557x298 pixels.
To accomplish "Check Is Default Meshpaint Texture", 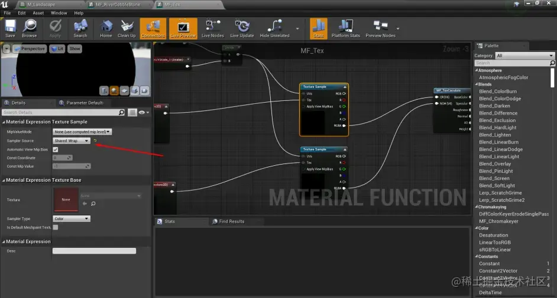I will tap(56, 228).
